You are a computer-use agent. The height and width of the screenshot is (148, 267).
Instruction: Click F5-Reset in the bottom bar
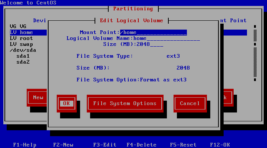pyautogui.click(x=183, y=145)
